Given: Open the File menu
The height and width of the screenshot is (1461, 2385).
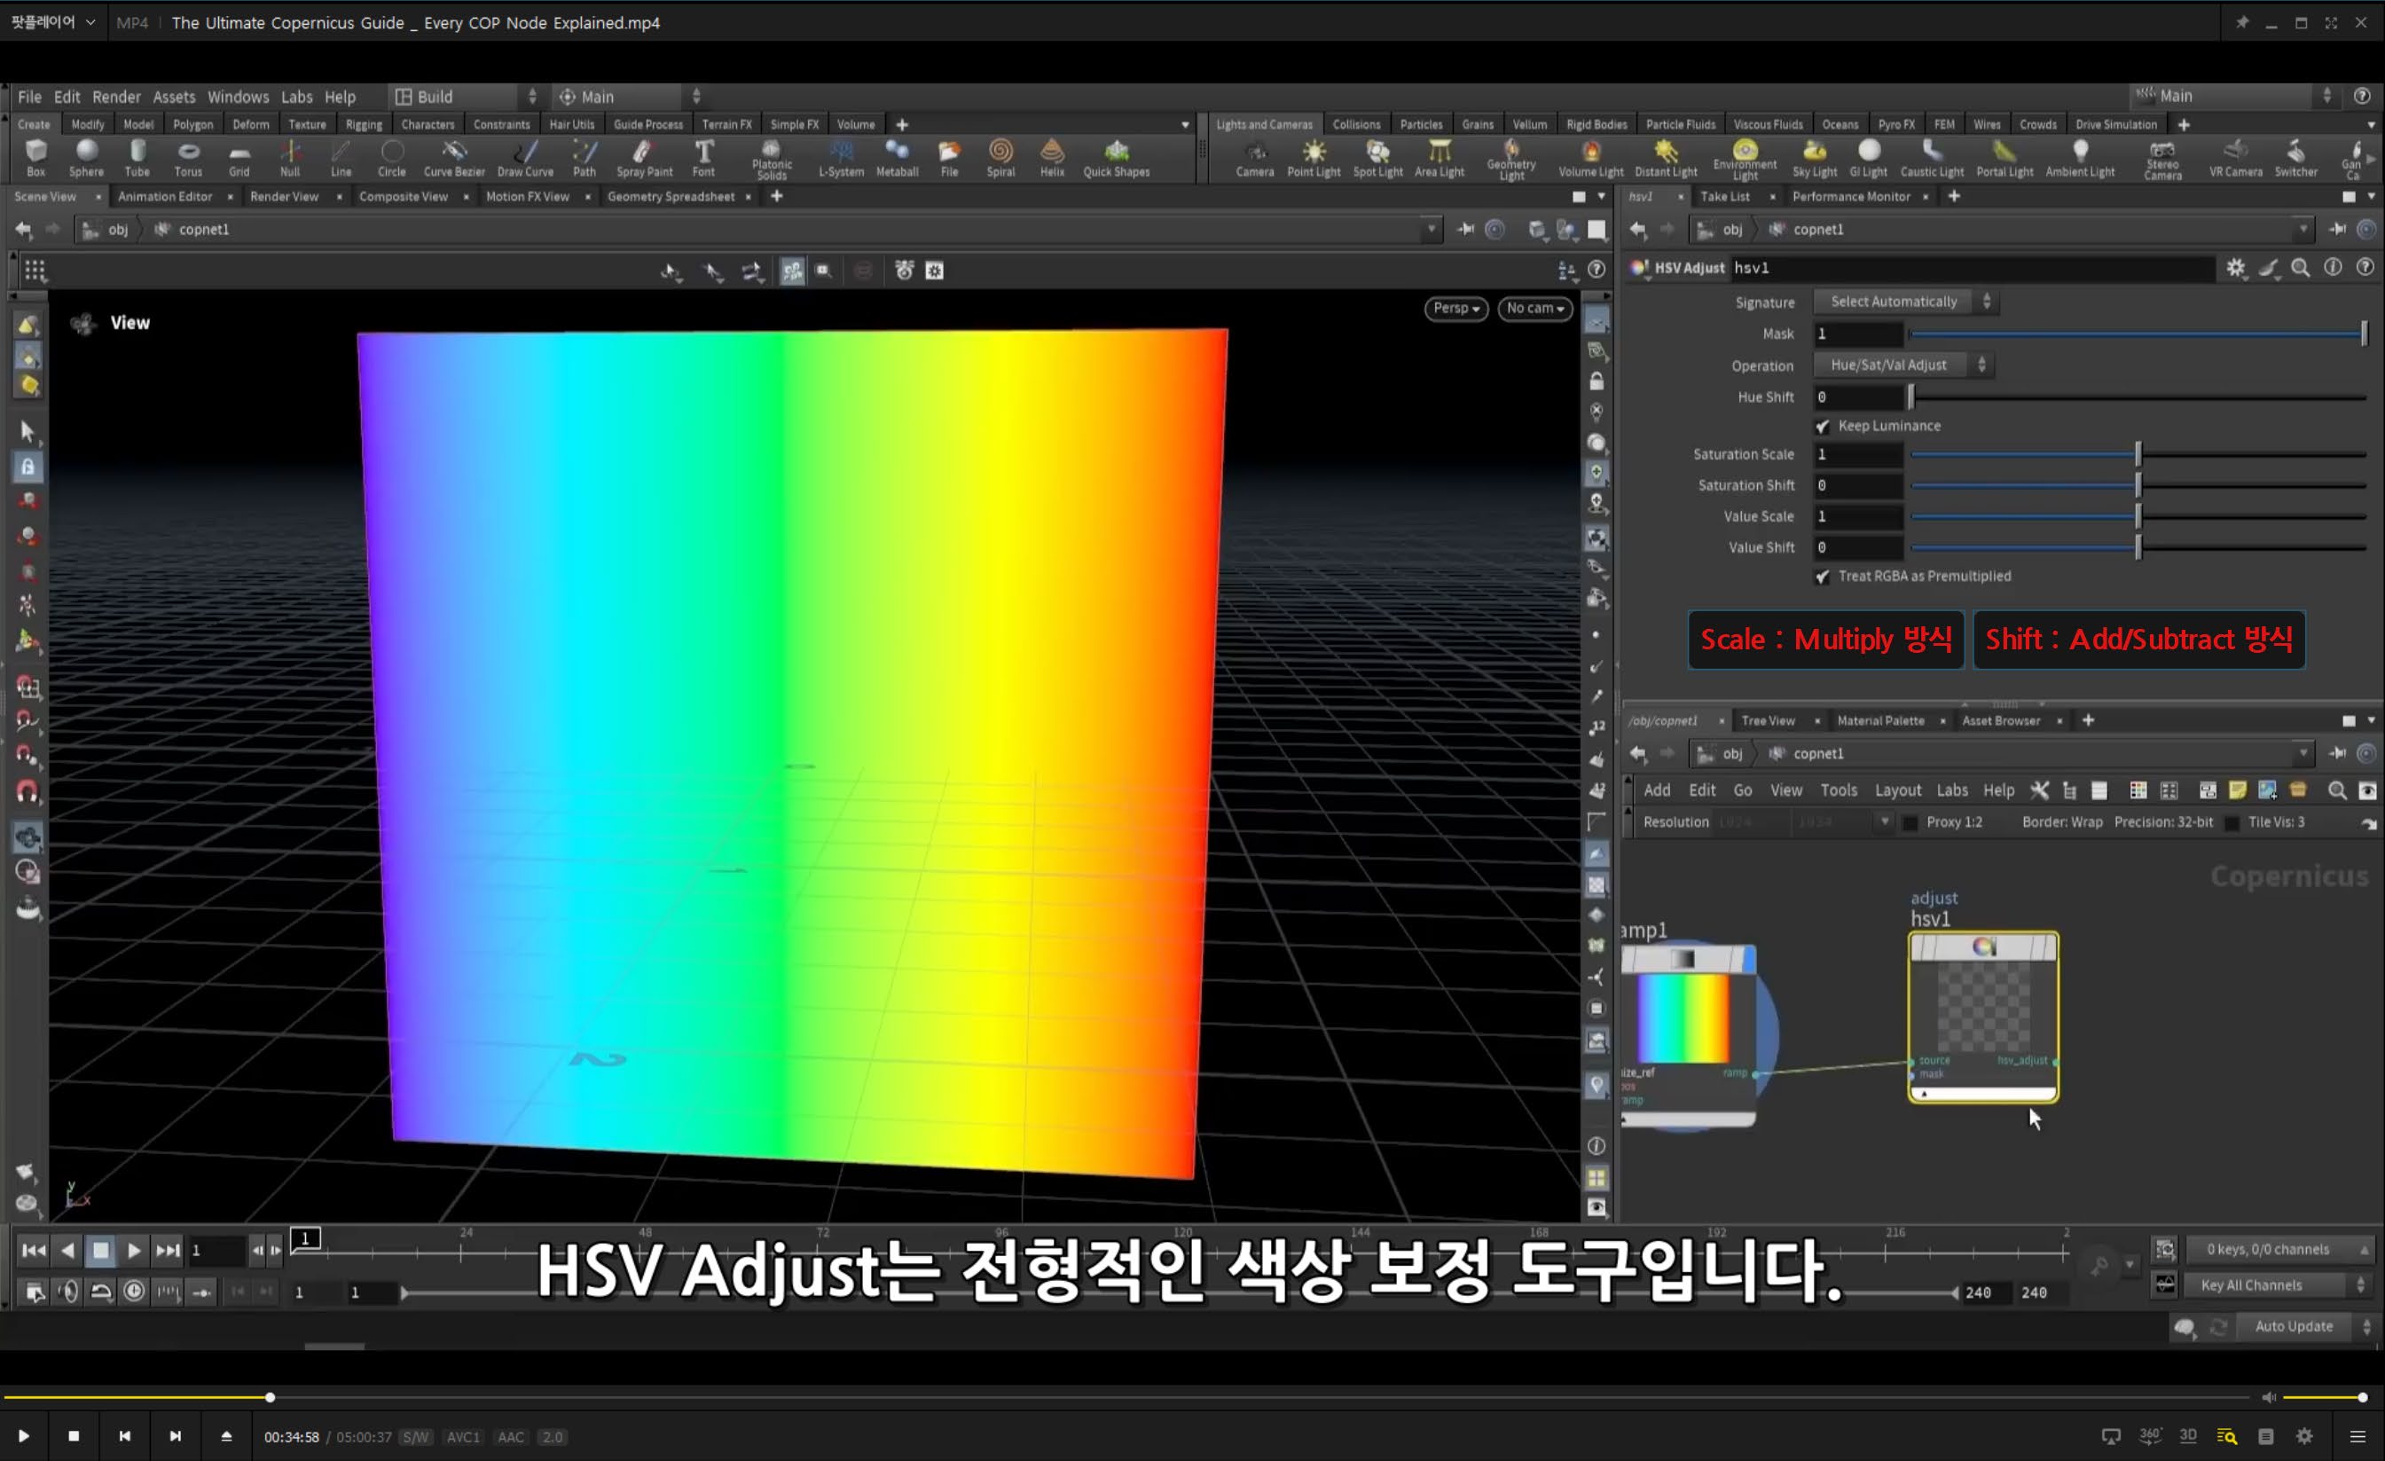Looking at the screenshot, I should 30,97.
